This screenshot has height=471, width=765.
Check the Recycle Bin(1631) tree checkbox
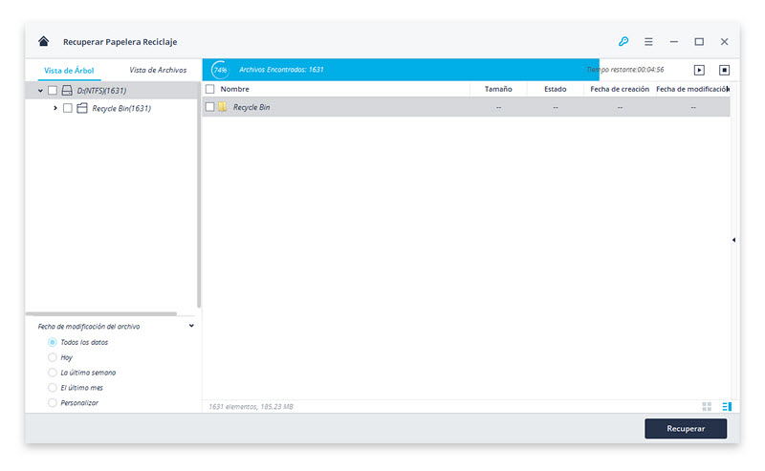tap(68, 108)
